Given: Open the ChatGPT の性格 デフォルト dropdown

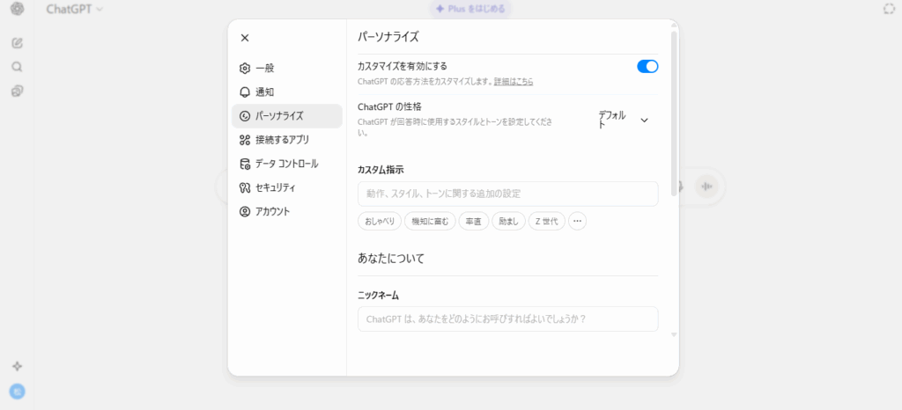Looking at the screenshot, I should click(x=624, y=120).
